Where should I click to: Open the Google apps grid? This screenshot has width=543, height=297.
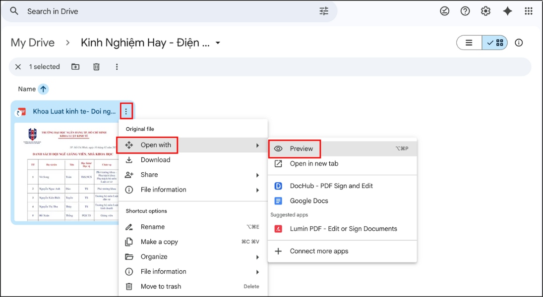tap(529, 11)
